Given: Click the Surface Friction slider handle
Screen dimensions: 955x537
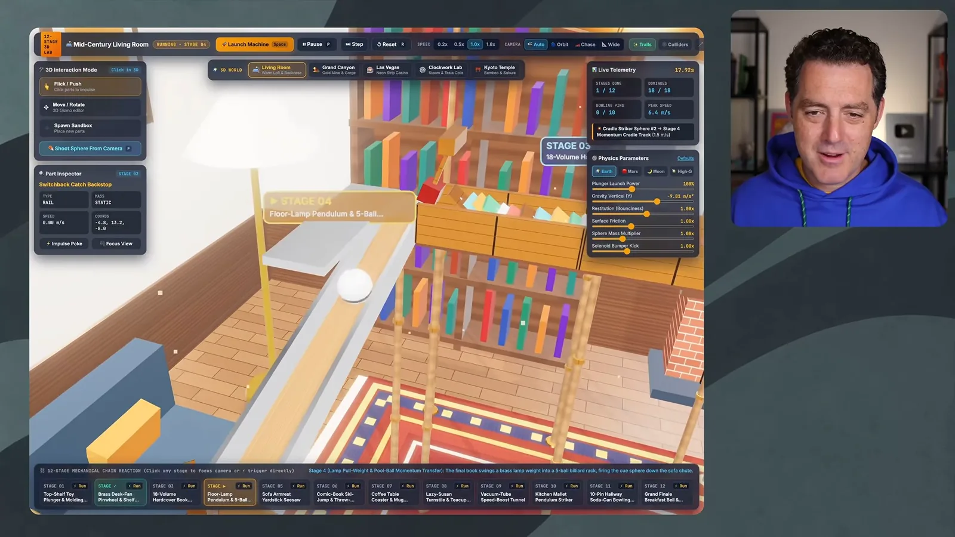Looking at the screenshot, I should 631,226.
